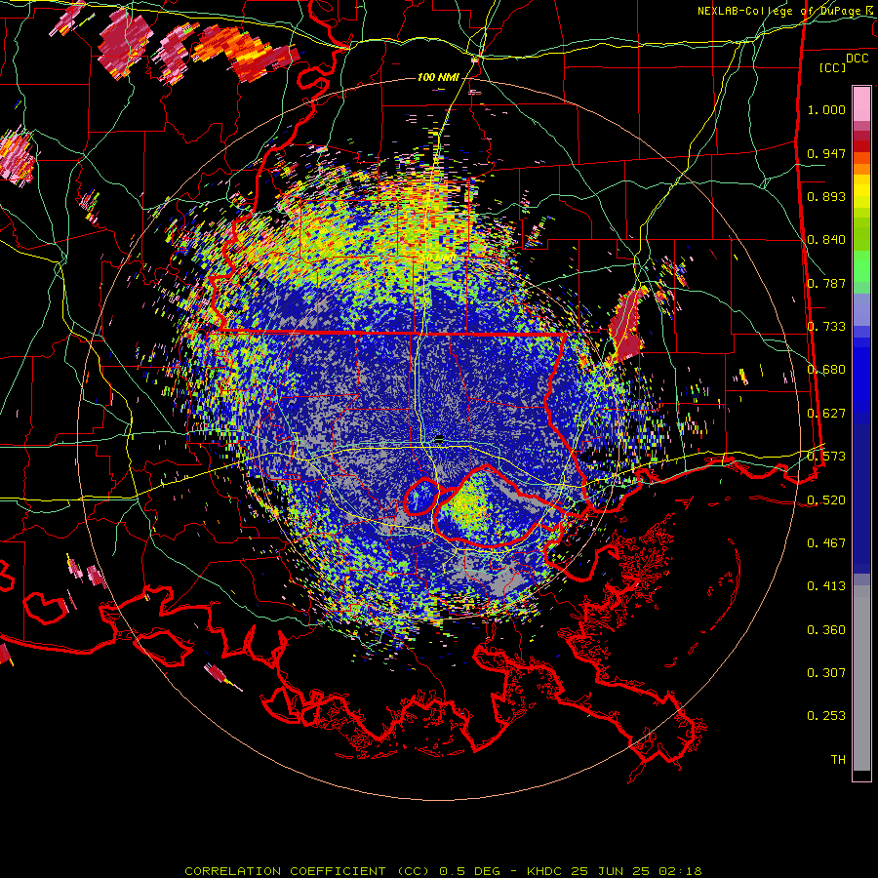Click the 0.307 scale value
Image resolution: width=878 pixels, height=878 pixels.
click(x=826, y=673)
